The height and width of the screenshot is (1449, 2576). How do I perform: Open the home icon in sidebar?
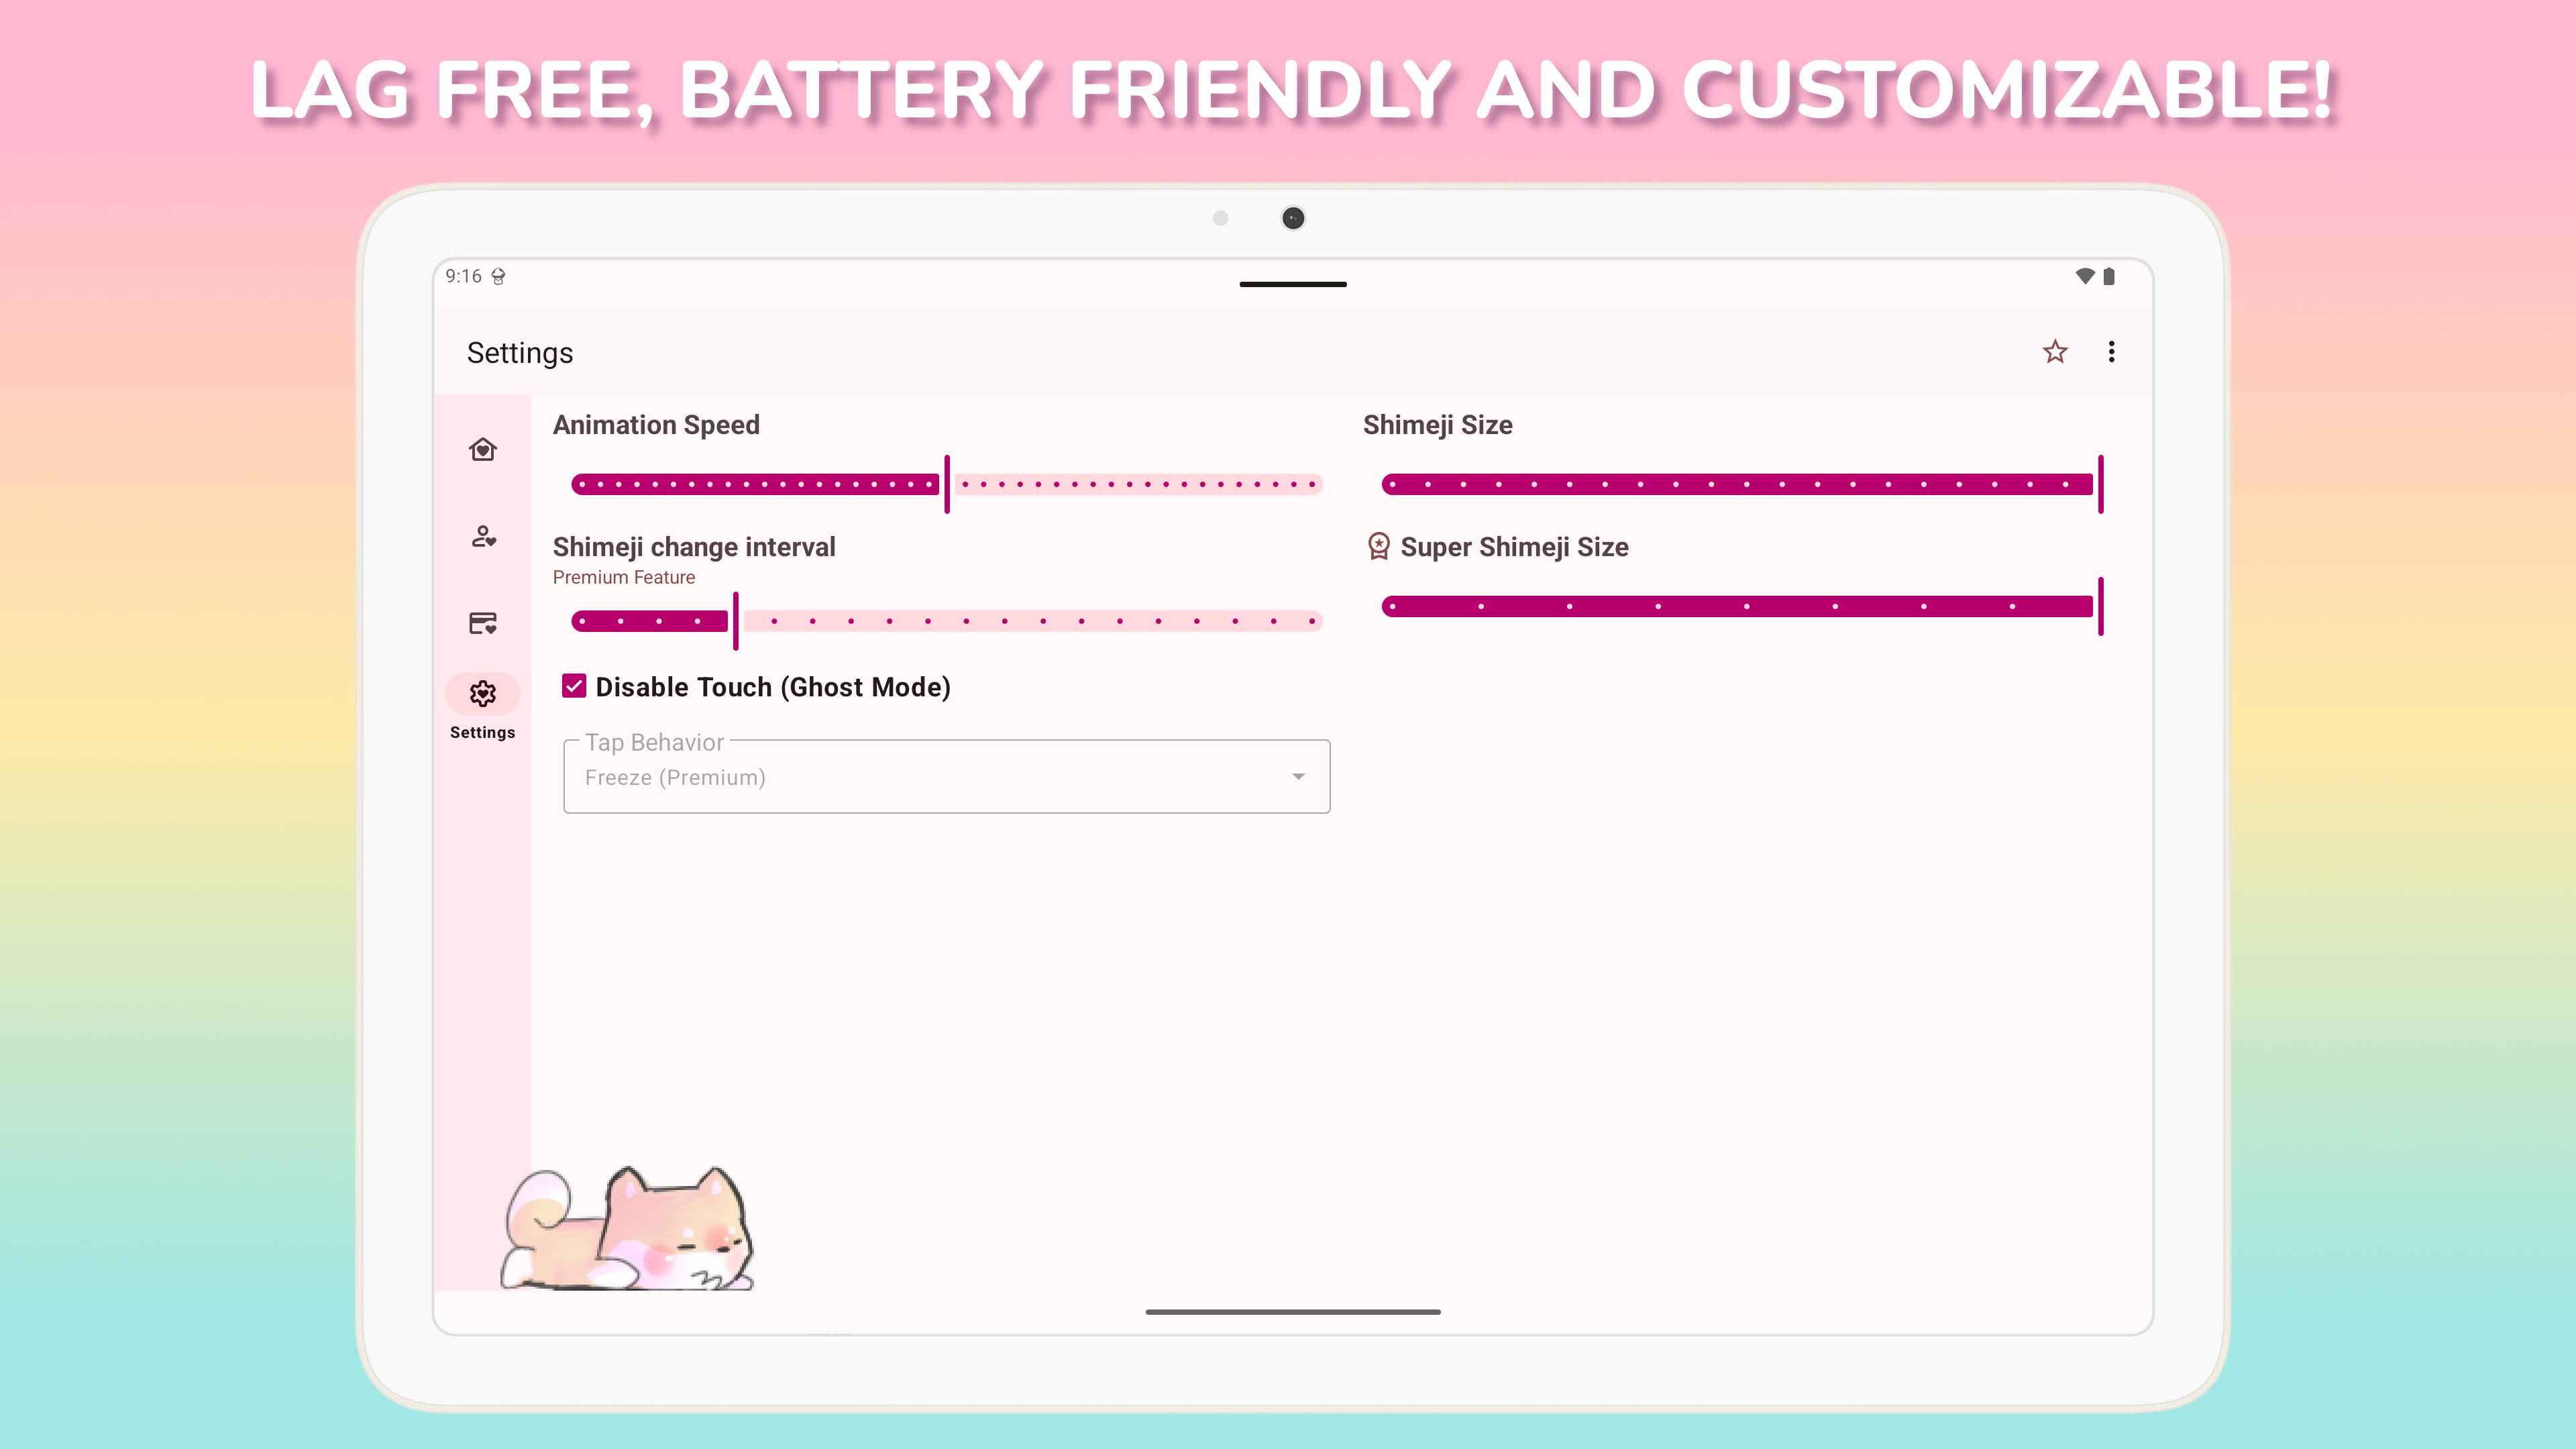483,450
